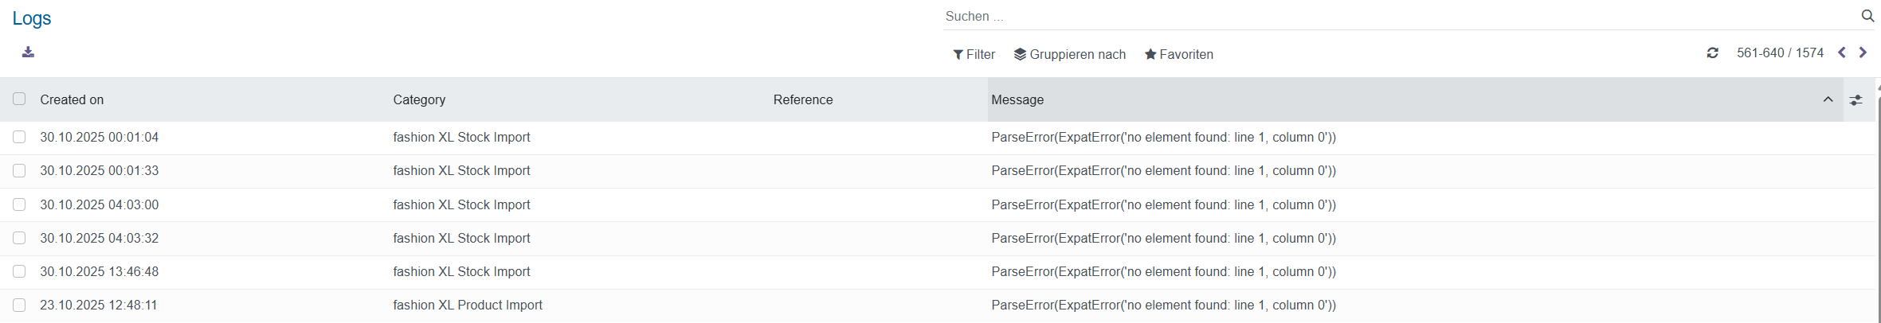Click the search magnifier icon
The image size is (1881, 323).
(x=1867, y=16)
